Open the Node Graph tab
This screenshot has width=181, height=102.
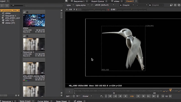click(25, 101)
